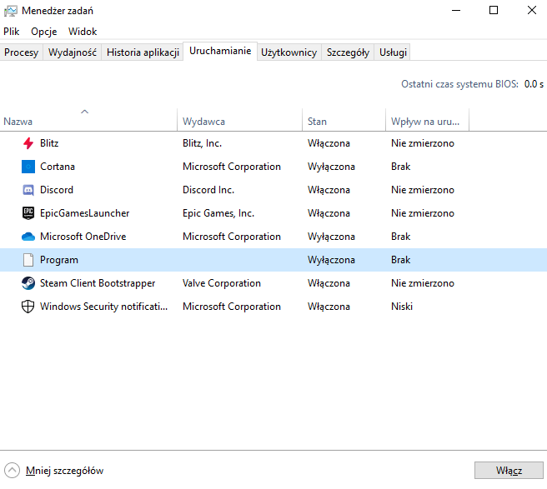Click the Blitz, Inc. publisher cell
547x489 pixels.
(x=202, y=143)
